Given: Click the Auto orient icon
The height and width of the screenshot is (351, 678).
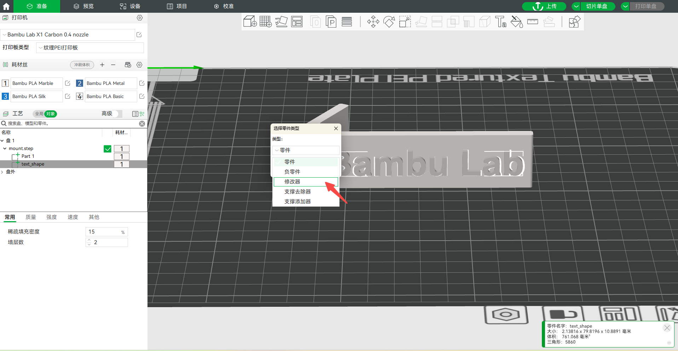Looking at the screenshot, I should 282,22.
